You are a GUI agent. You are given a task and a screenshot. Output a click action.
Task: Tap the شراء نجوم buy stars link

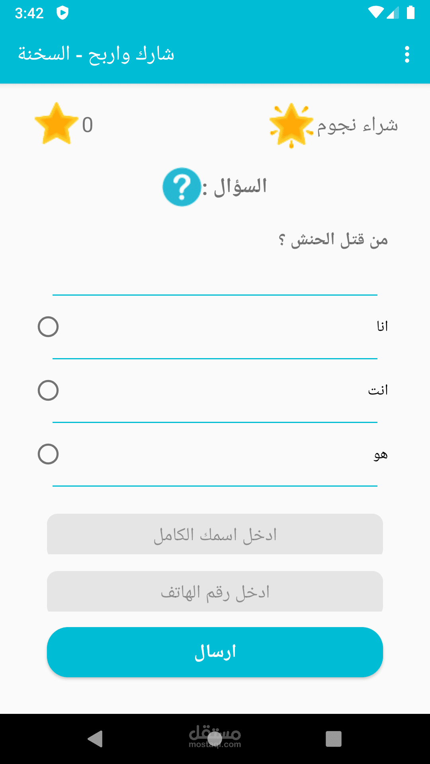[x=357, y=125]
